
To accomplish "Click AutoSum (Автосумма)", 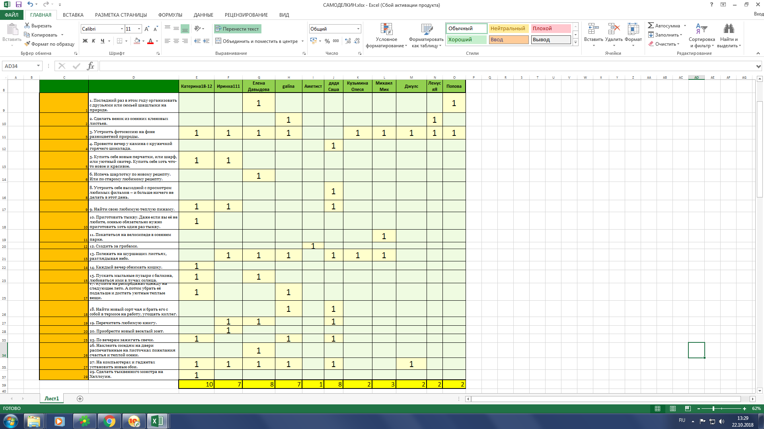I will tap(664, 25).
